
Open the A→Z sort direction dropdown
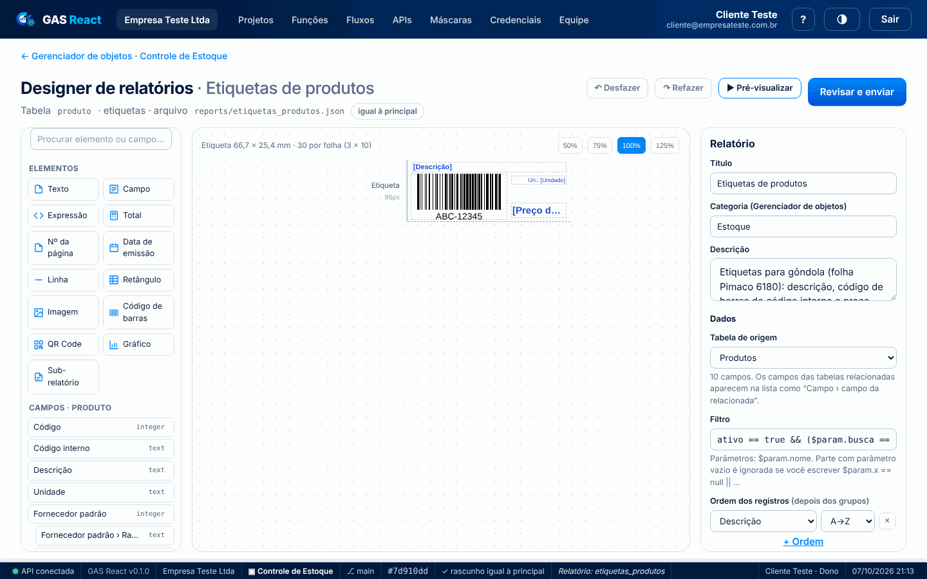pos(847,521)
